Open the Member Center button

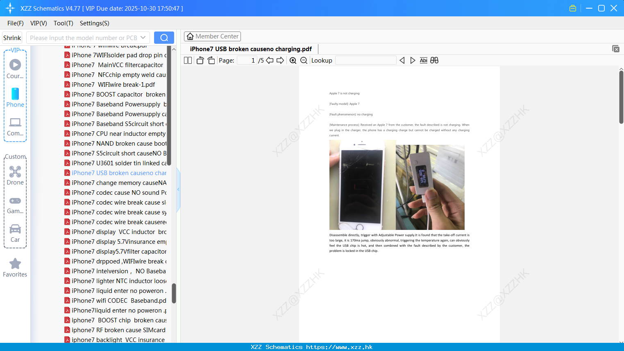coord(212,36)
